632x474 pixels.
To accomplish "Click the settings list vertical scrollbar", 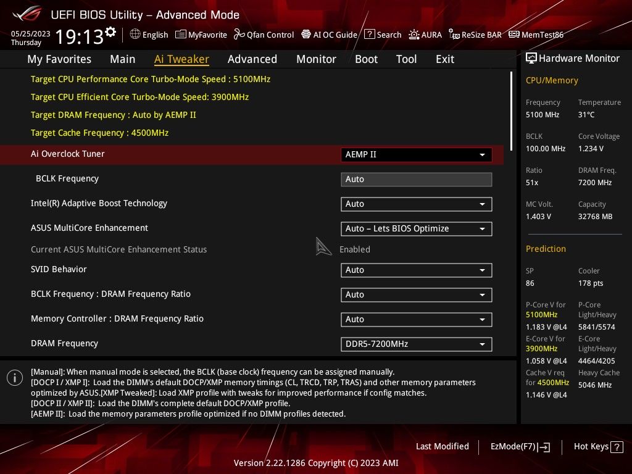I will point(511,111).
